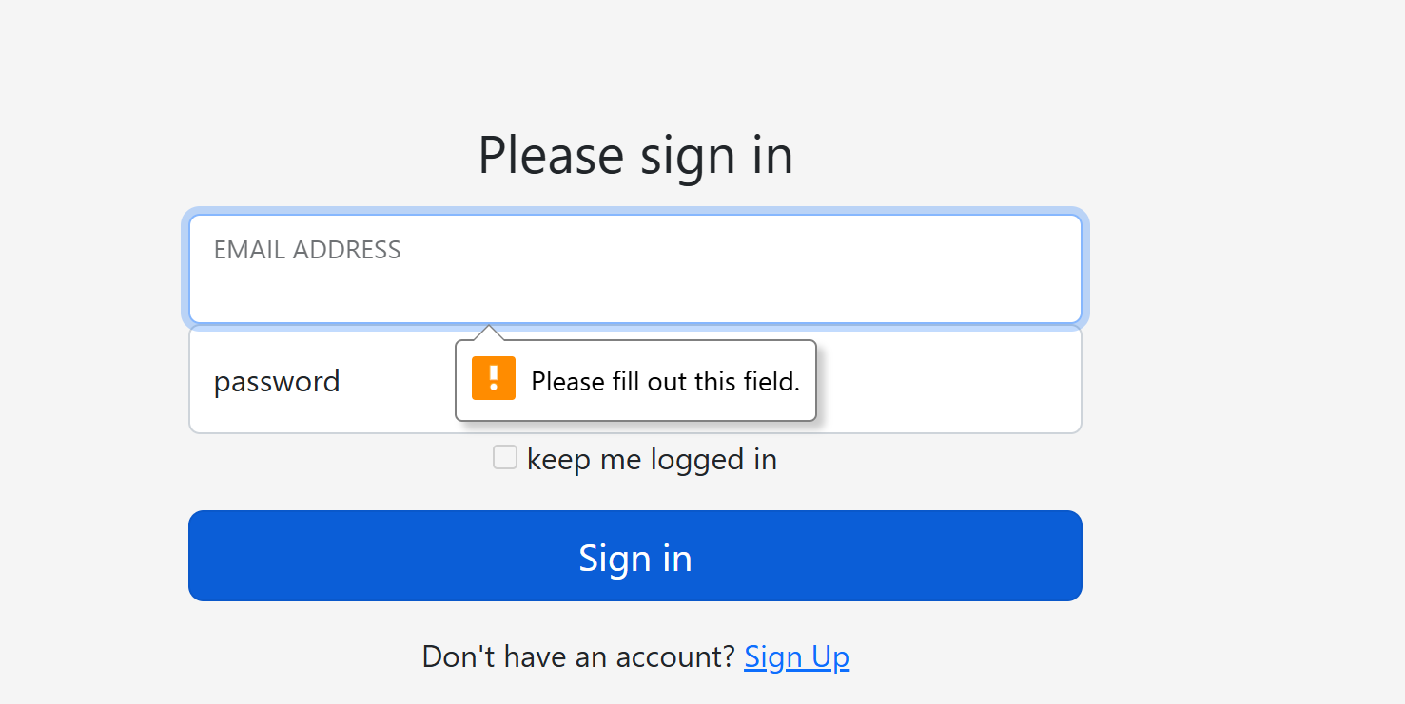Click the "Don't have an account?" text
This screenshot has width=1405, height=704.
click(578, 656)
